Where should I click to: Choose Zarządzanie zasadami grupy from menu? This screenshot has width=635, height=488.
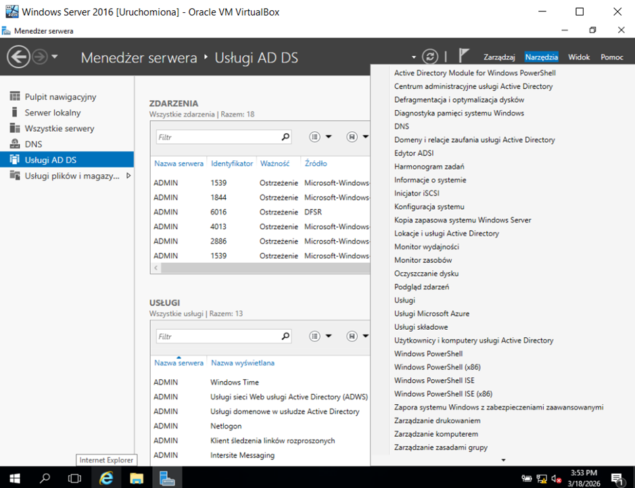[440, 447]
